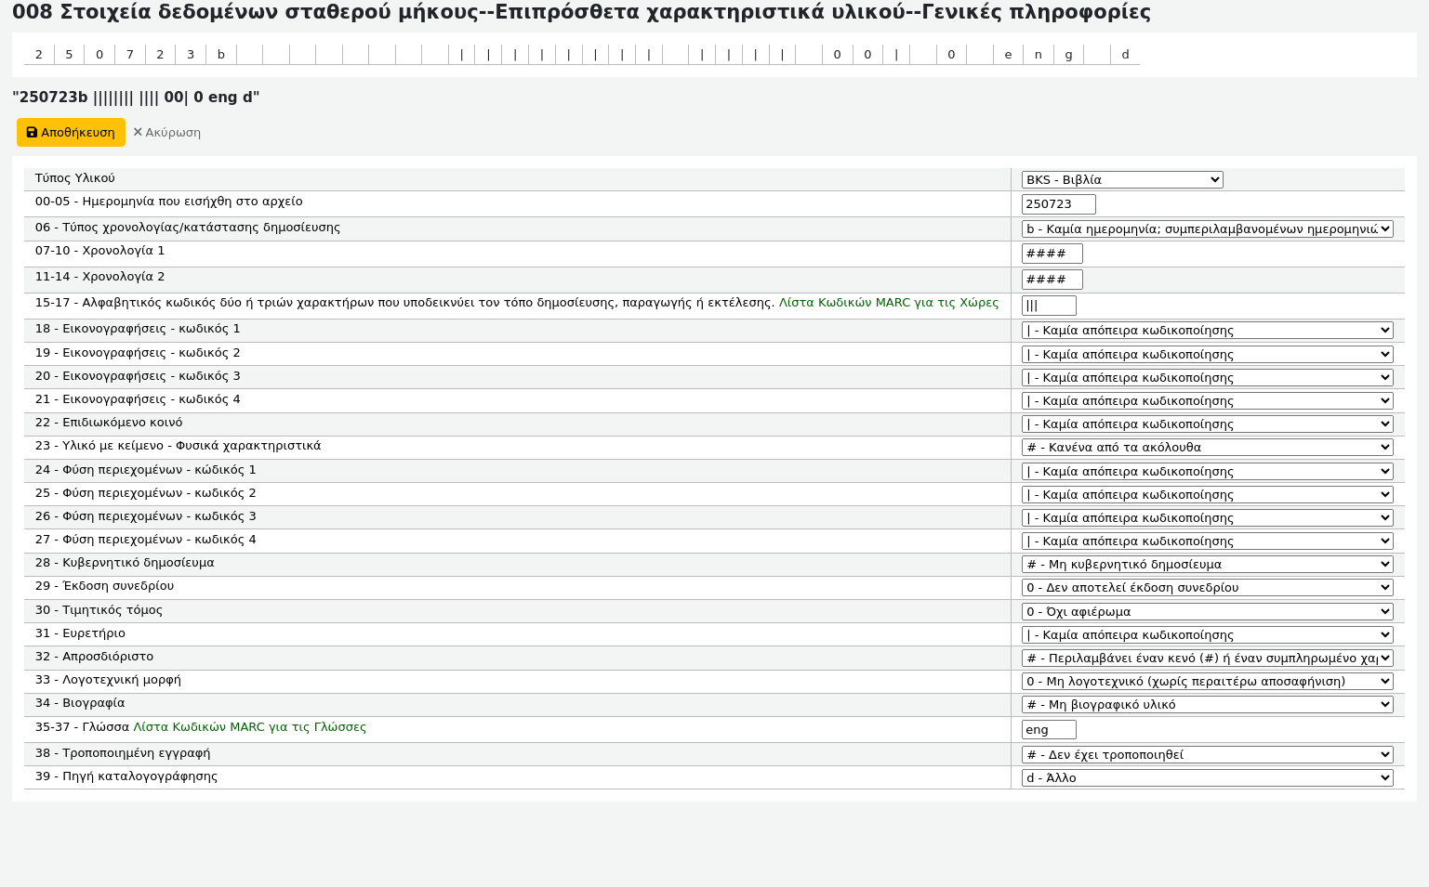Viewport: 1429px width, 887px height.
Task: Click the Αποθήκευση save button
Action: point(71,133)
